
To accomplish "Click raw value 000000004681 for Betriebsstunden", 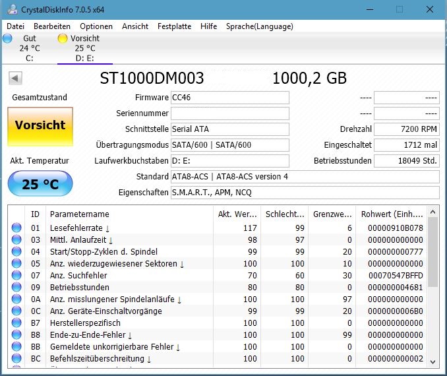I will [x=396, y=288].
